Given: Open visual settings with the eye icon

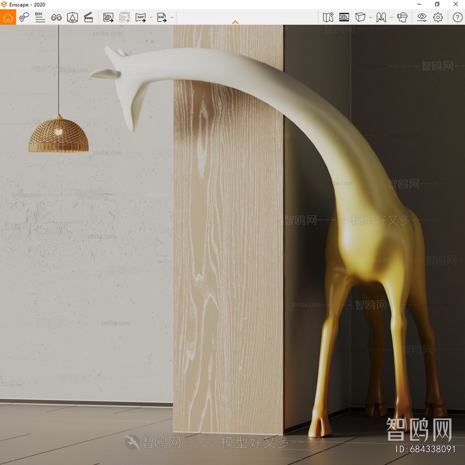Looking at the screenshot, I should point(422,17).
